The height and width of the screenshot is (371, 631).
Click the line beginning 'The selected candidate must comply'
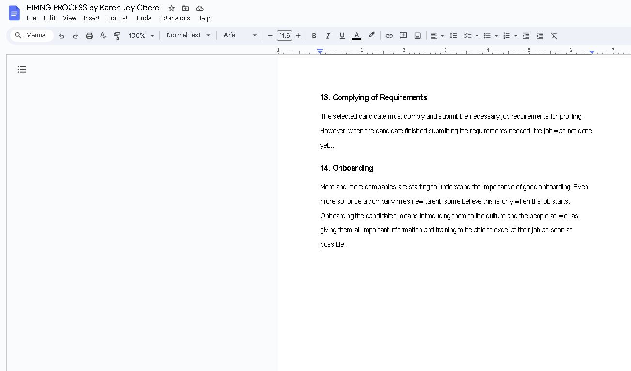(x=452, y=116)
